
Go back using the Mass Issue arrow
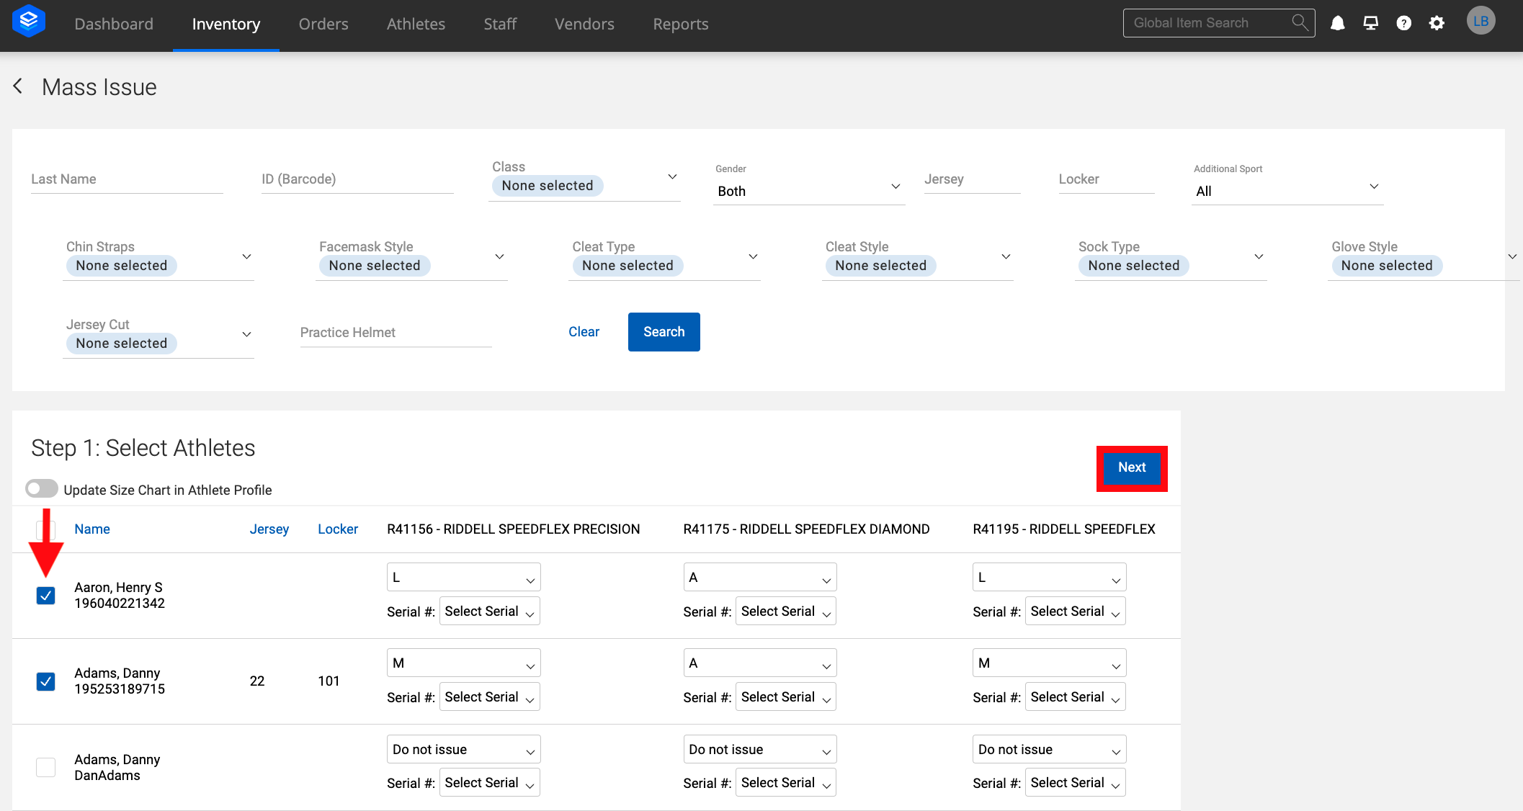[x=18, y=86]
